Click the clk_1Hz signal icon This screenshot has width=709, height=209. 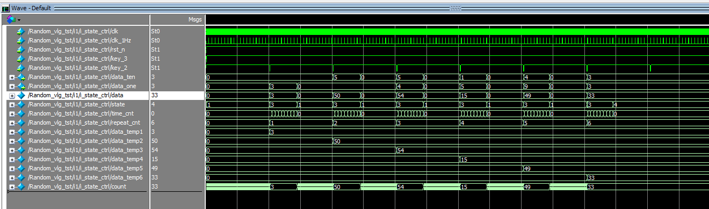coord(21,40)
